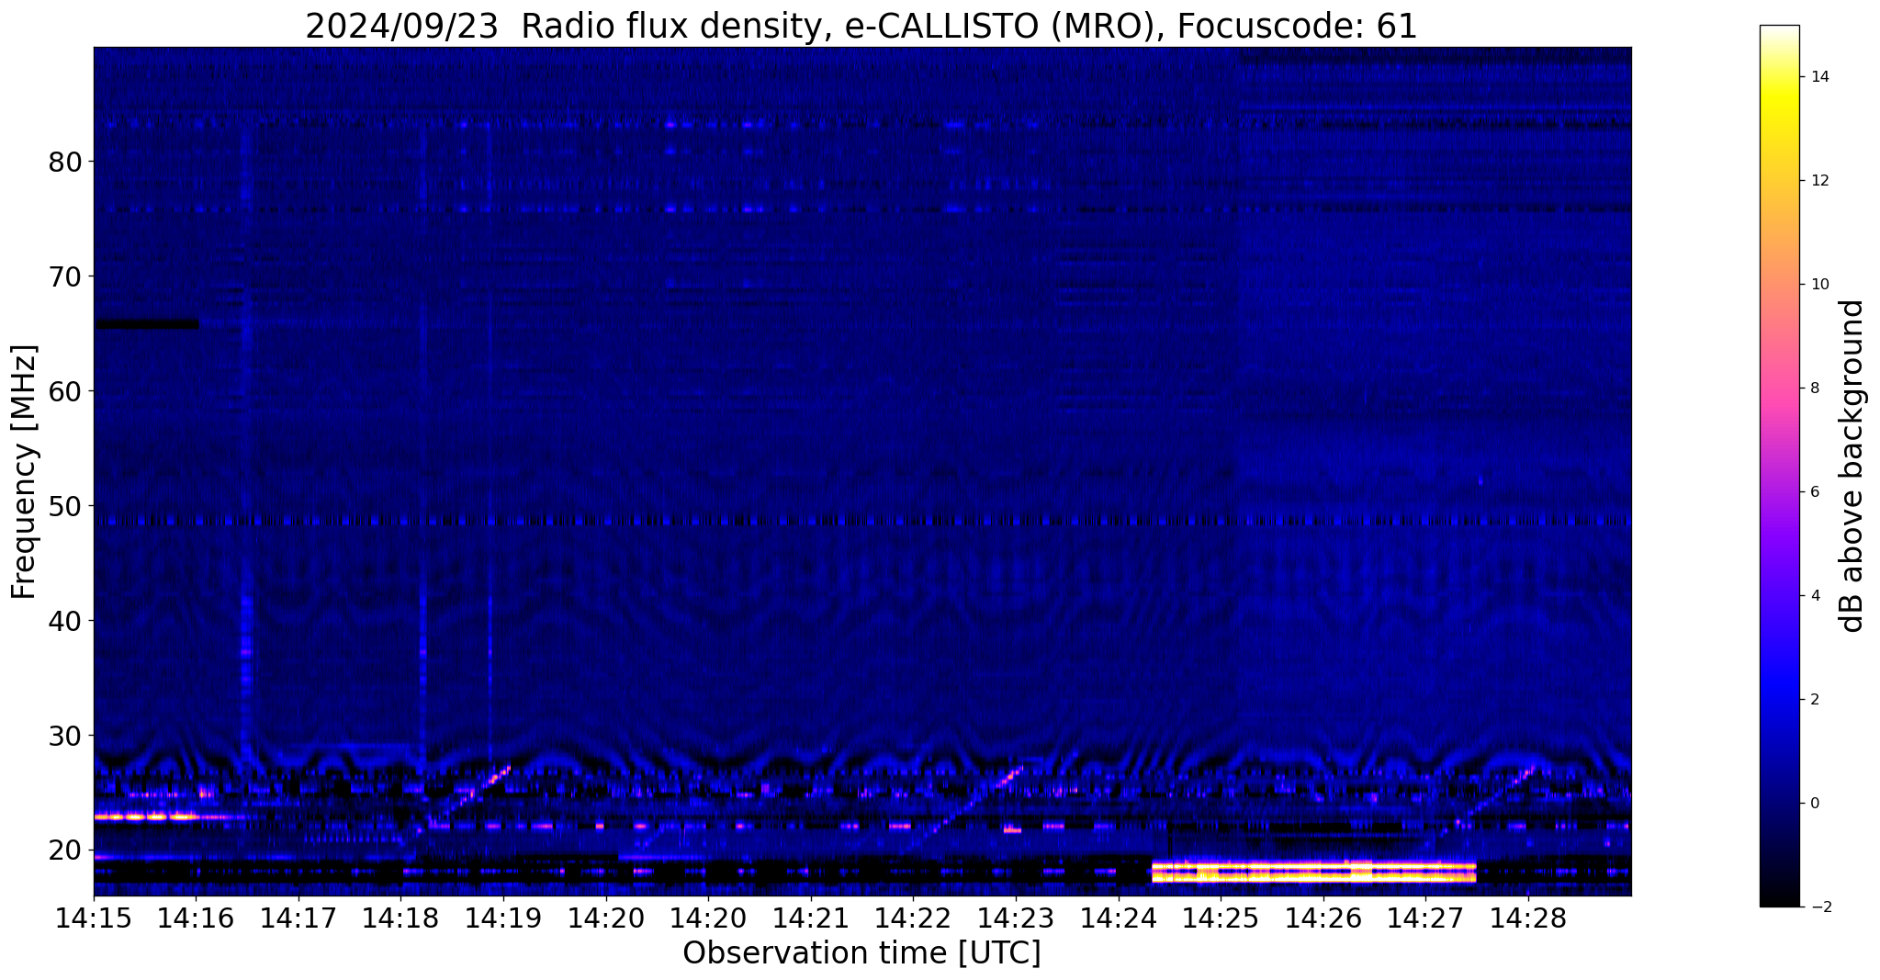This screenshot has width=1880, height=980.
Task: Click the 30 MHz frequency tick label
Action: [65, 736]
